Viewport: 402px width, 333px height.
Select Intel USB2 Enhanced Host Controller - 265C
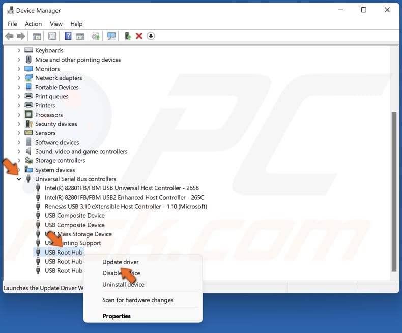point(124,197)
